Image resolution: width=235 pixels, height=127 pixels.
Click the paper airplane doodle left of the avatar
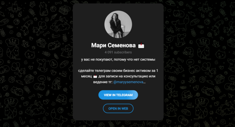(x=54, y=17)
